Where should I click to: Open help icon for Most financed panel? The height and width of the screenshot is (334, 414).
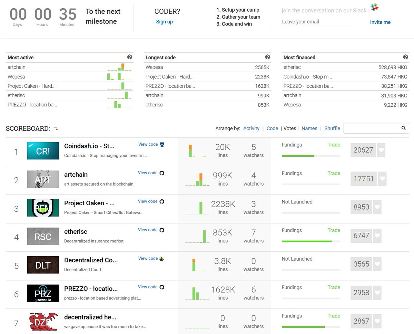tap(406, 57)
